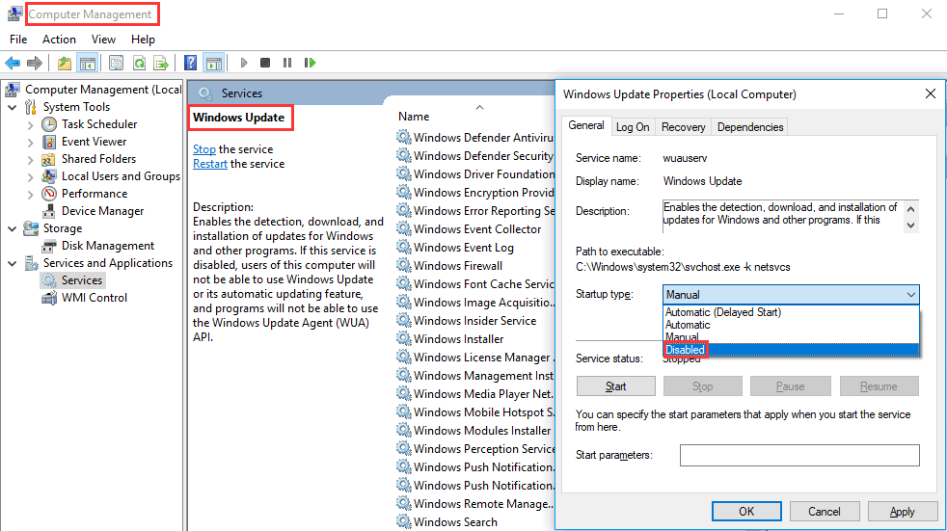Click Cancel in Windows Update Properties
The width and height of the screenshot is (947, 531).
[x=824, y=512]
